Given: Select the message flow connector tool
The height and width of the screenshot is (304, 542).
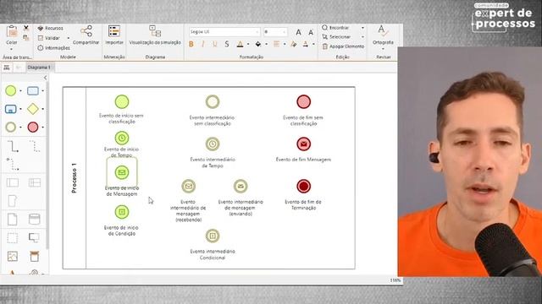Looking at the screenshot, I should [x=13, y=165].
